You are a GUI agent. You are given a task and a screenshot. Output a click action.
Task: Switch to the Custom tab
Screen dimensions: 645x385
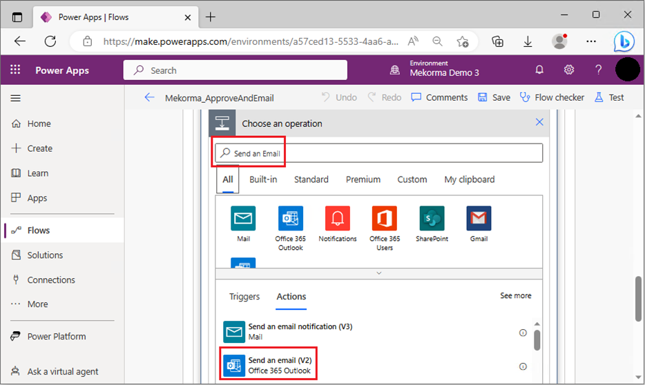coord(412,179)
